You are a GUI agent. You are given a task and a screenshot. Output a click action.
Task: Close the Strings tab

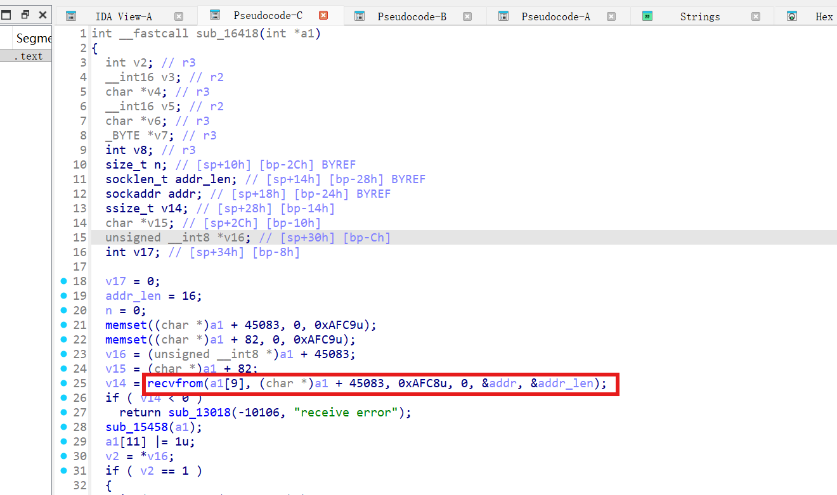click(x=755, y=16)
